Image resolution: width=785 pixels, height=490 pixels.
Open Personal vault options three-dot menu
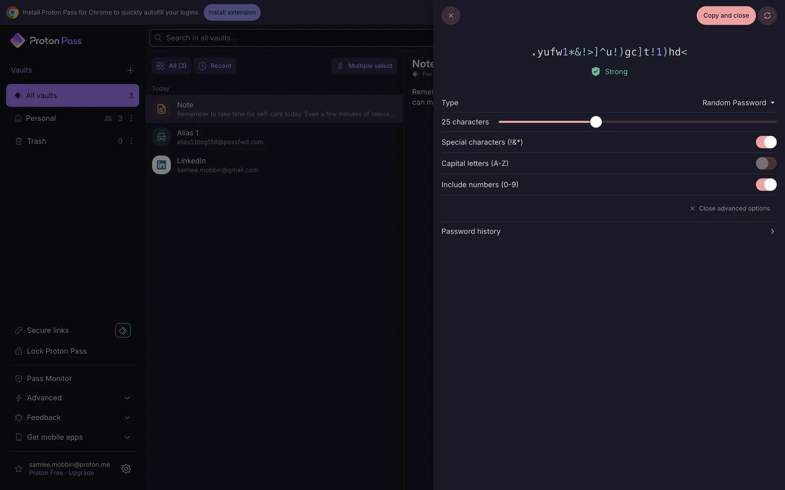coord(131,118)
